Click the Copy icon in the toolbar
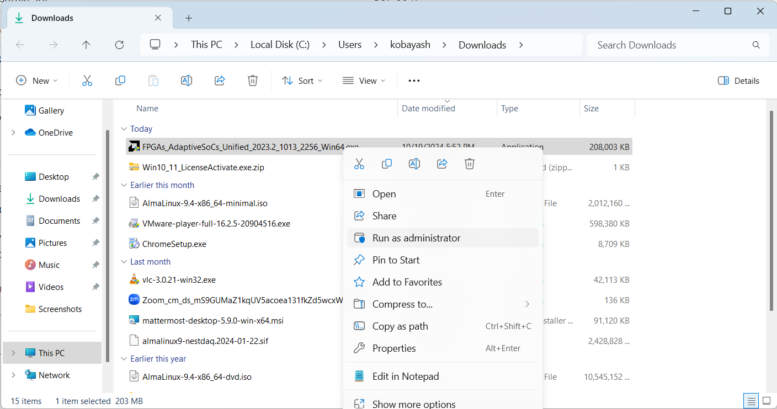Viewport: 777px width, 409px height. tap(120, 80)
